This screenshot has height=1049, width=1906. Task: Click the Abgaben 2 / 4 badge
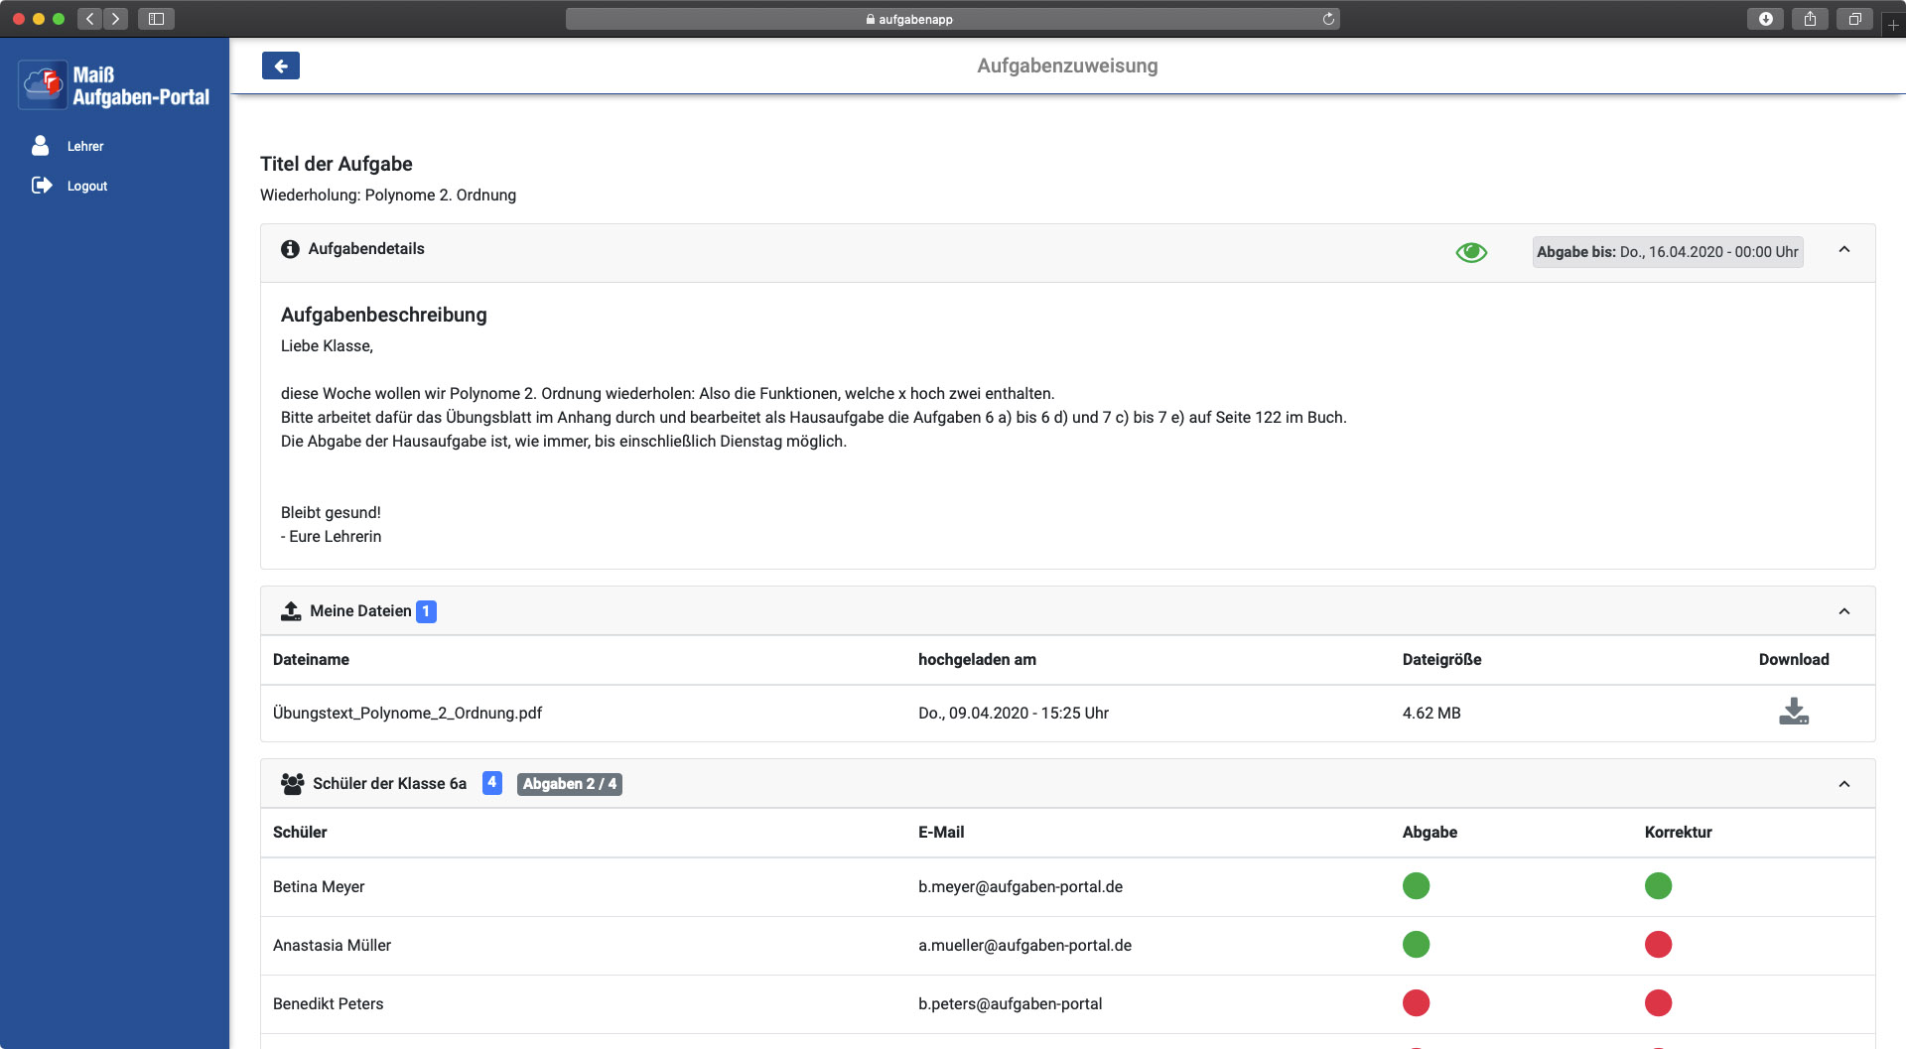click(570, 784)
